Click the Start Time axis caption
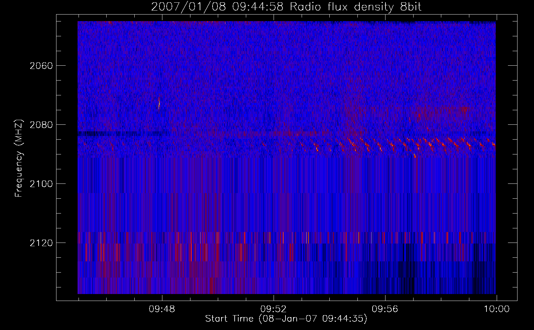 [286, 319]
